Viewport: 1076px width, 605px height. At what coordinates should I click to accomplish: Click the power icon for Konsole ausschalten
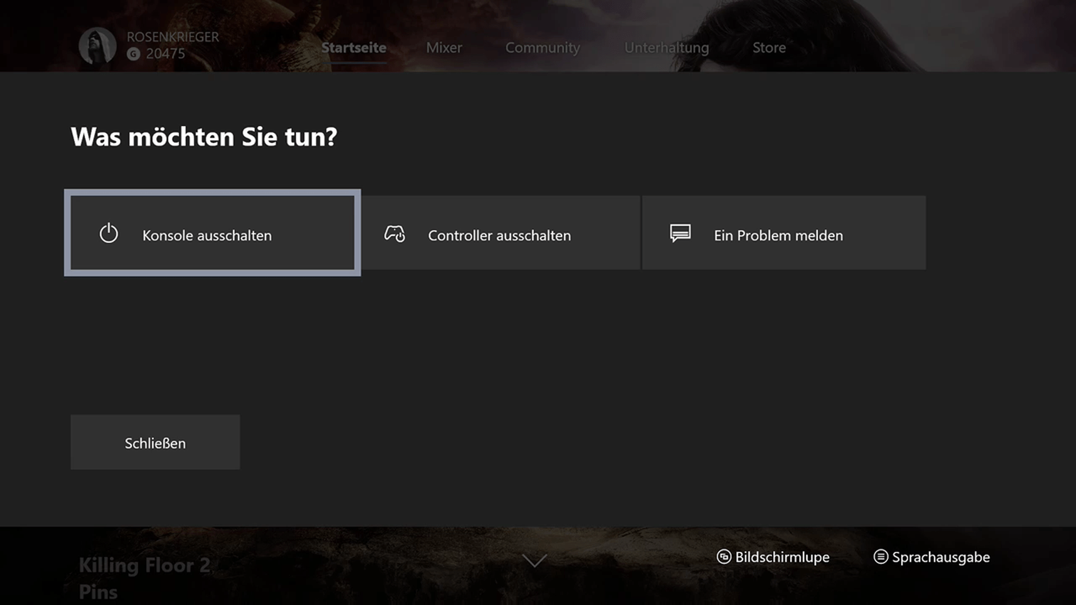[x=109, y=234]
